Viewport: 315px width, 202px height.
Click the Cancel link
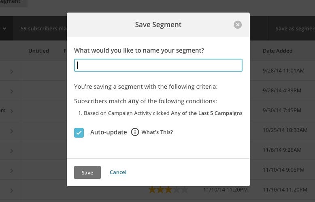coord(118,172)
